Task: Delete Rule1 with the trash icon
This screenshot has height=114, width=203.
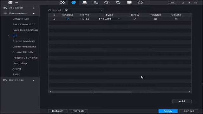Action: click(176, 19)
